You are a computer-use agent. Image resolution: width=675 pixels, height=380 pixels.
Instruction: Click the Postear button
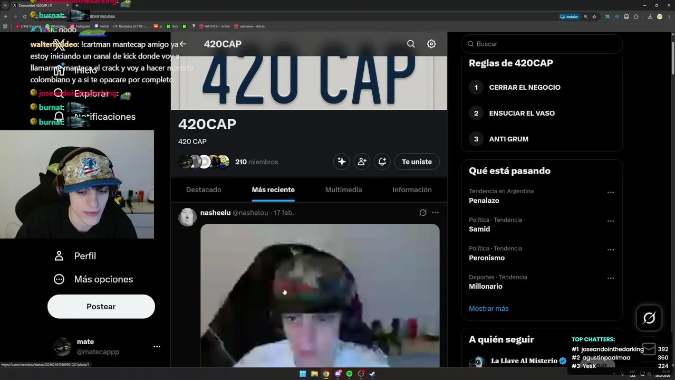pyautogui.click(x=101, y=307)
